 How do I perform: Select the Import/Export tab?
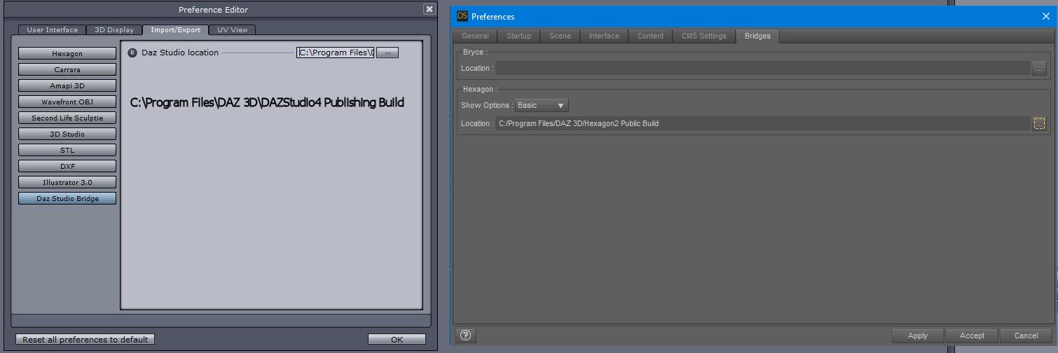(x=175, y=29)
